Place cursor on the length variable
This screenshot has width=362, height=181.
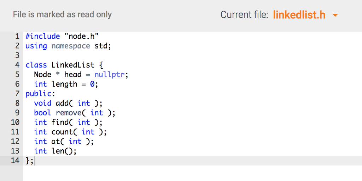click(x=64, y=84)
